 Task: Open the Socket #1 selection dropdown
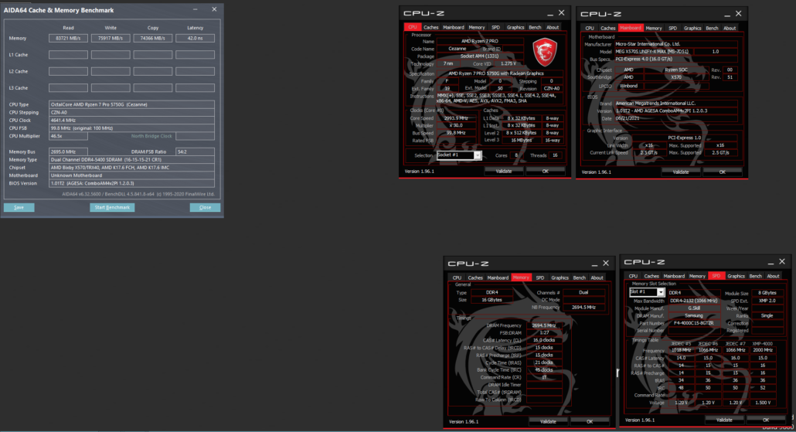(477, 155)
